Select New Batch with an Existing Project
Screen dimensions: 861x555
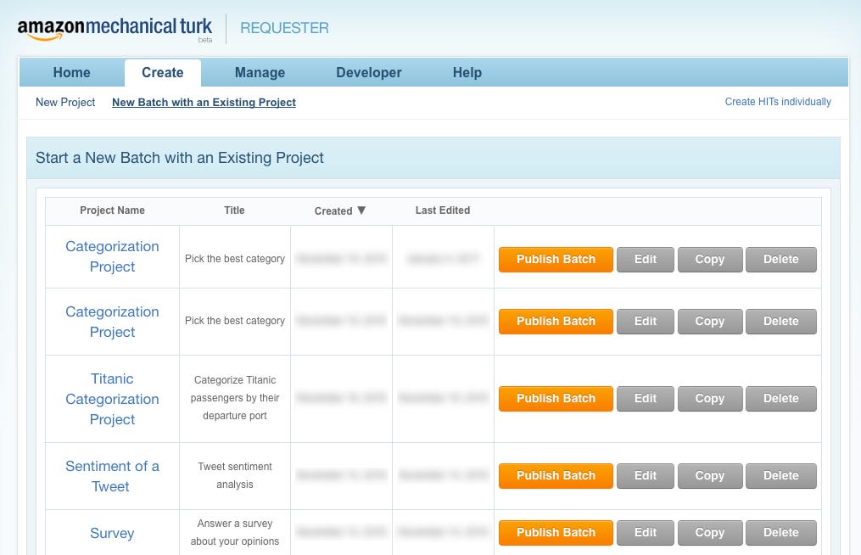[x=203, y=102]
